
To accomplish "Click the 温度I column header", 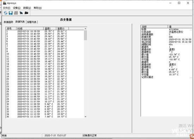I will pyautogui.click(x=50, y=28).
